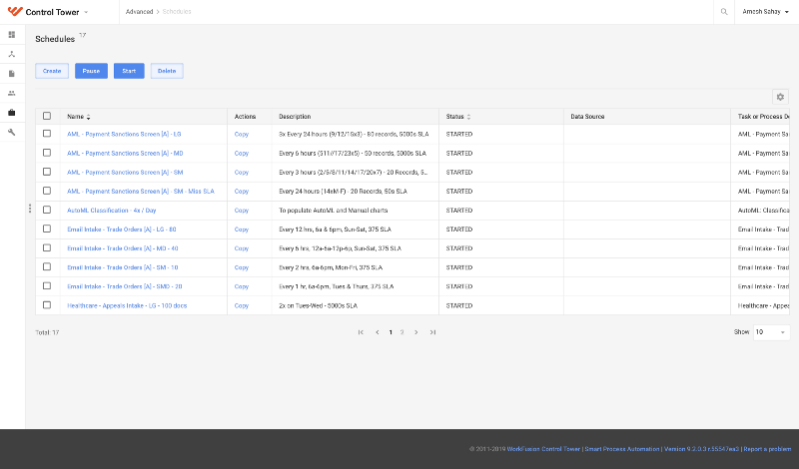Check Email Intake Trade Orders SM - 10 row
The width and height of the screenshot is (799, 469).
point(47,266)
